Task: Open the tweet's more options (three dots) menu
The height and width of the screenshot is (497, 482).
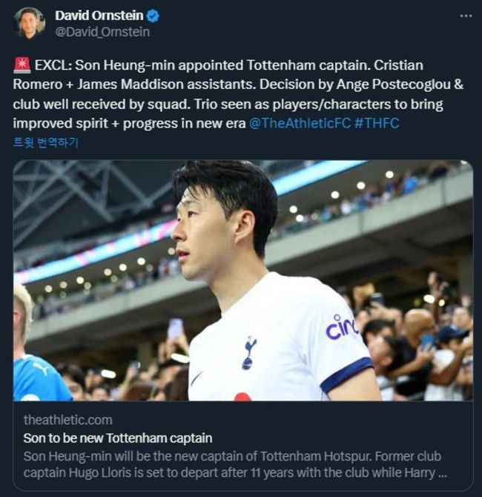Action: point(465,16)
